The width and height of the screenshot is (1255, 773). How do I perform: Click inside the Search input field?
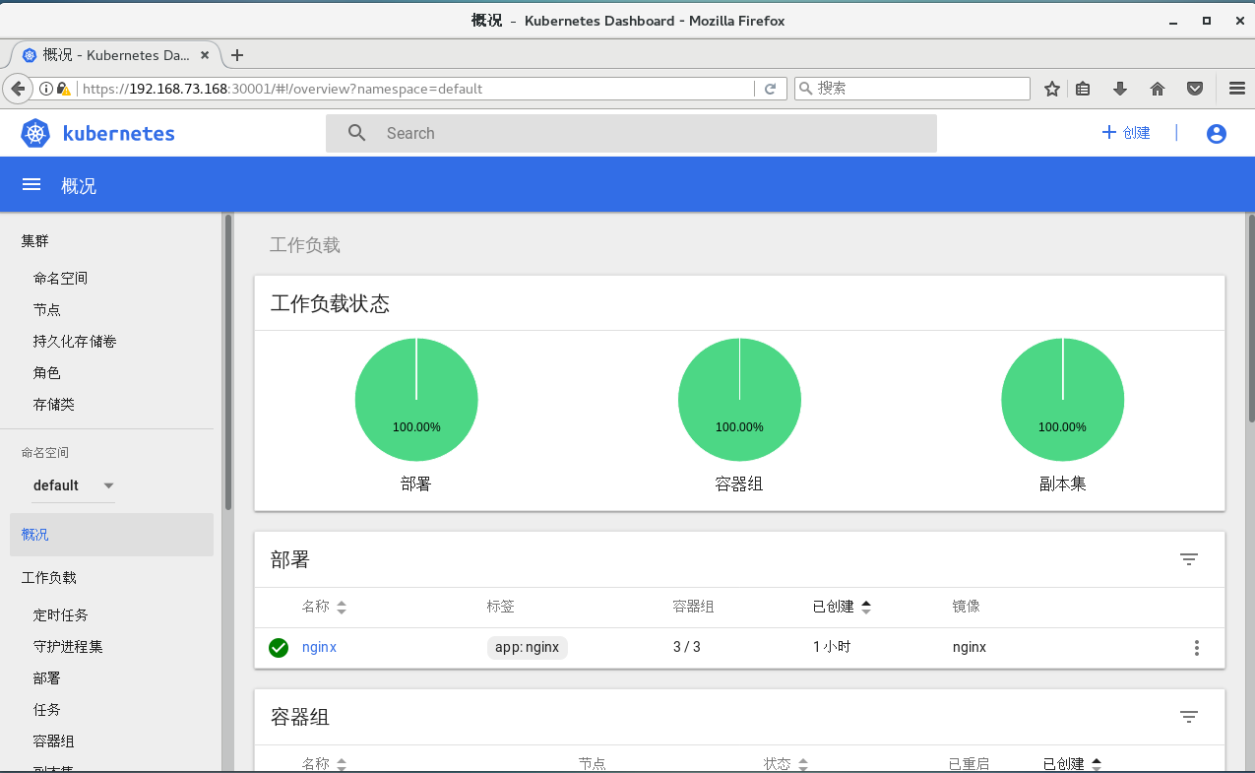(630, 132)
